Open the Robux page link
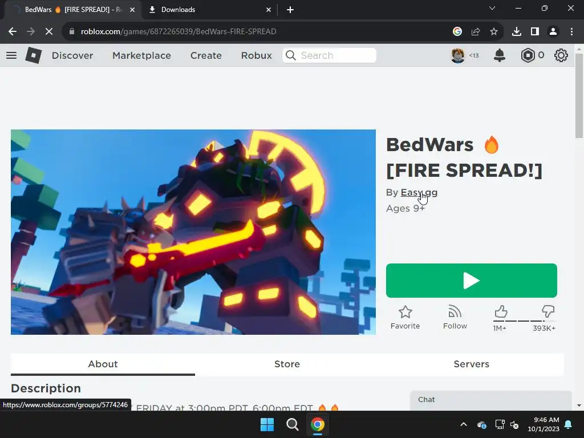 (x=256, y=55)
